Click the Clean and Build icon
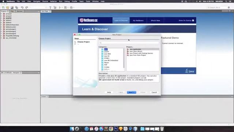 55,7
